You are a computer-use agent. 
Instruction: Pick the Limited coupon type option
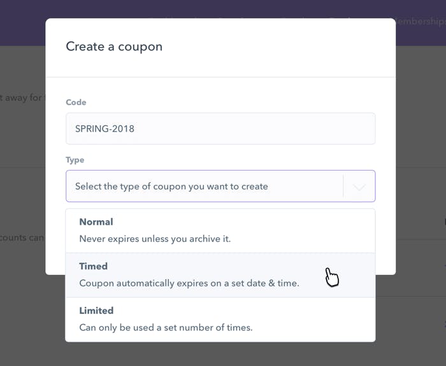pos(220,320)
